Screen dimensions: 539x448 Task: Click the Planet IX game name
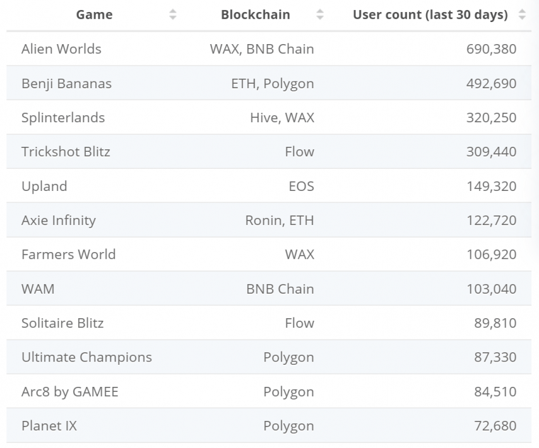49,426
